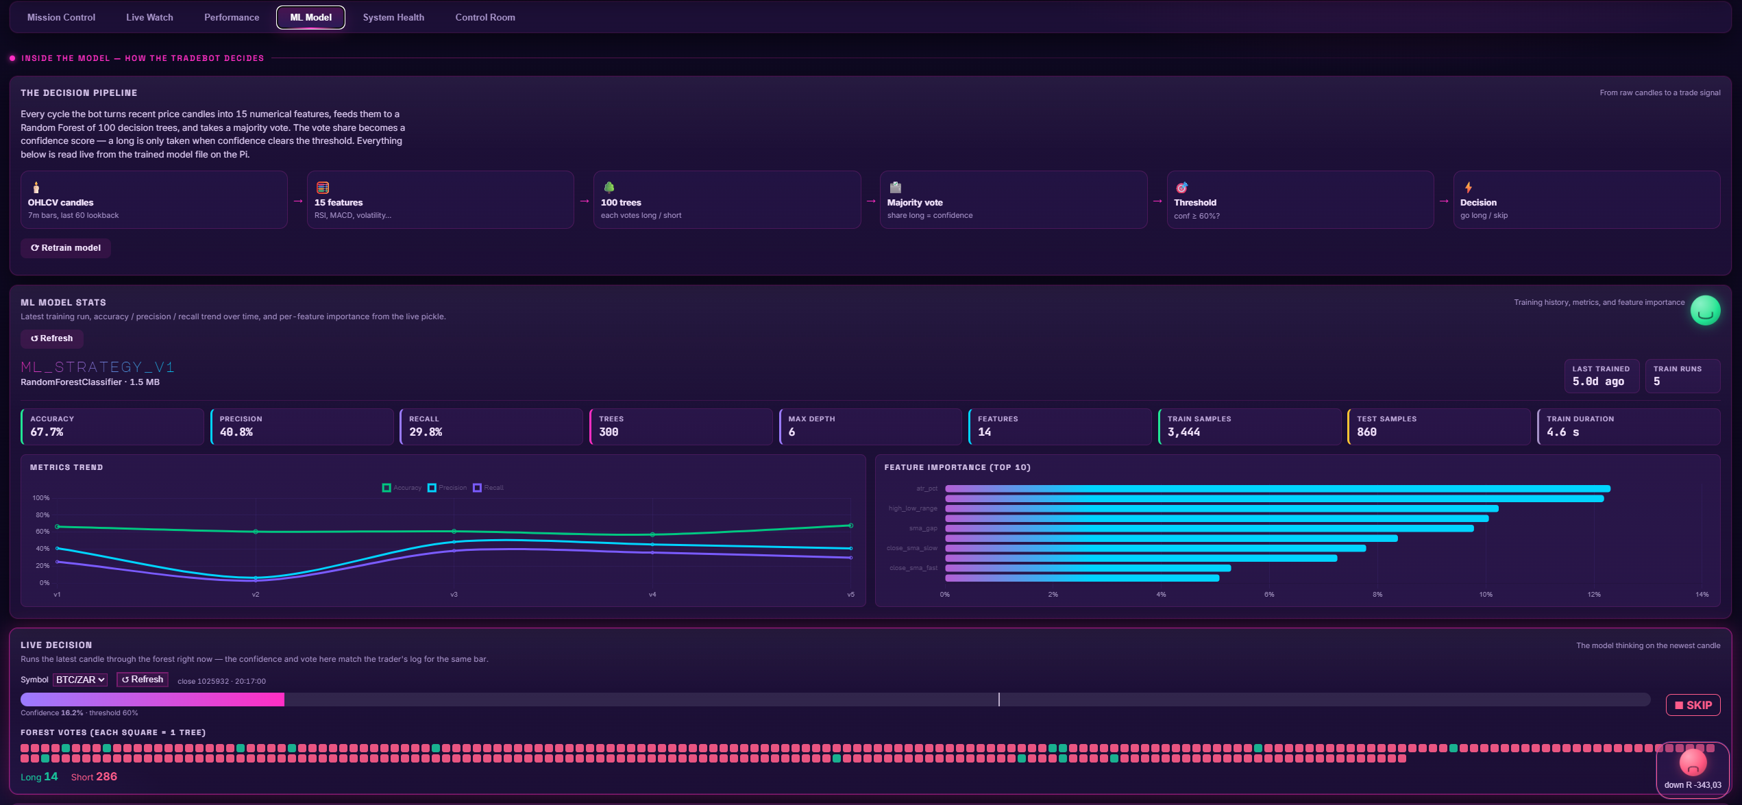
Task: Click the candle icon on OHLCV candles card
Action: [x=36, y=187]
